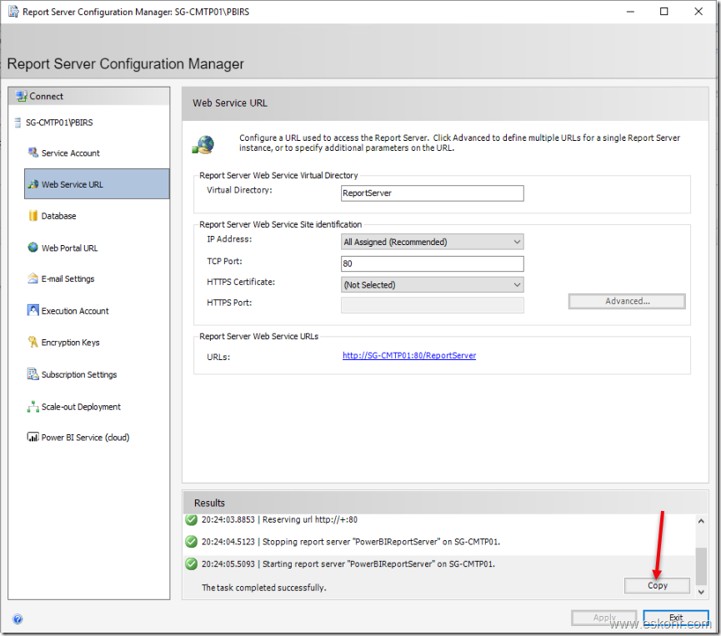The image size is (721, 636).
Task: Open the http://SG-CMTP01:80/ReportServer link
Action: pos(409,356)
